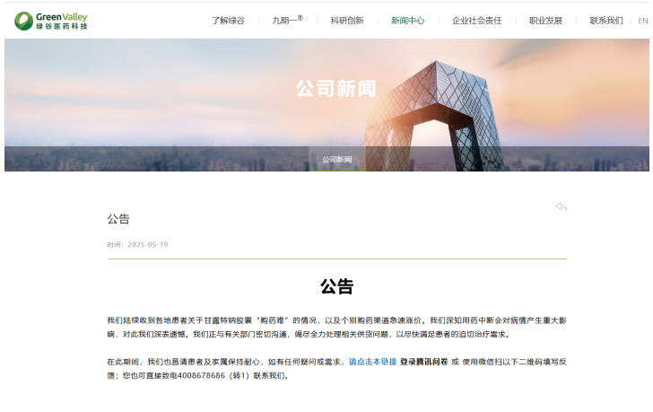Switch language to EN
653x412 pixels.
point(643,21)
